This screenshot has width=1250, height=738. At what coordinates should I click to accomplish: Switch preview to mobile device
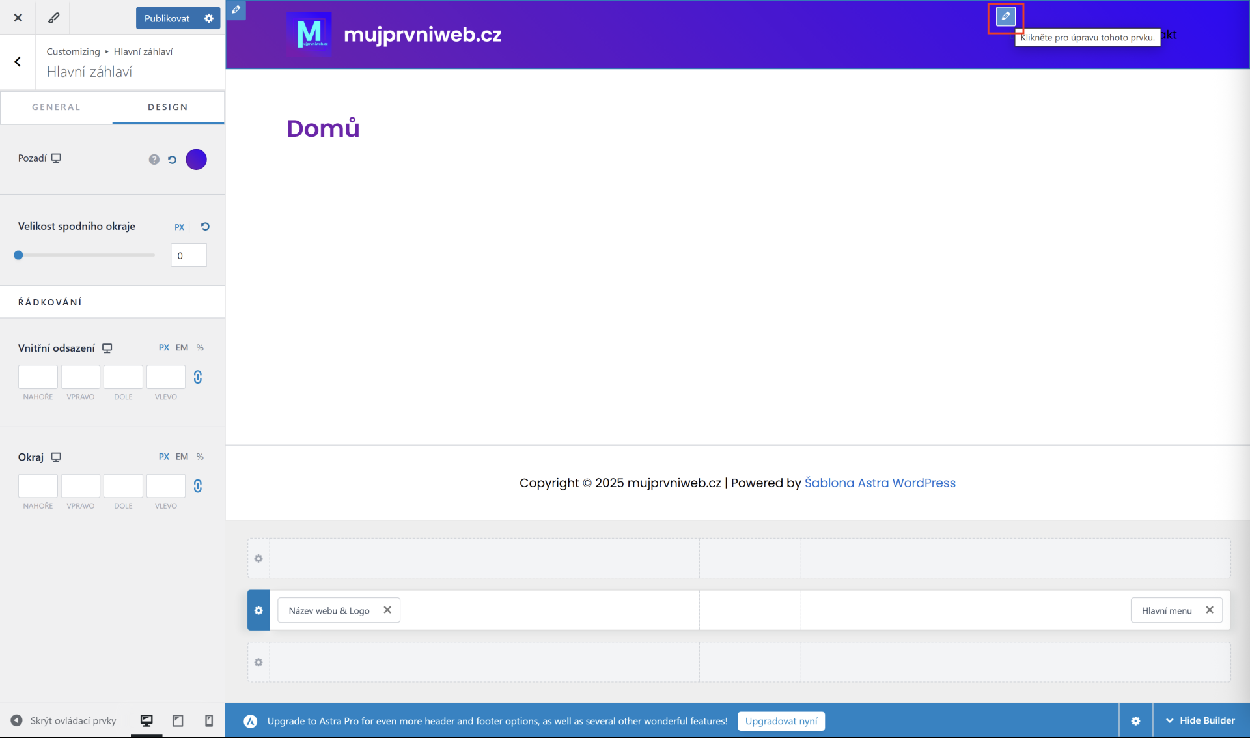point(209,720)
